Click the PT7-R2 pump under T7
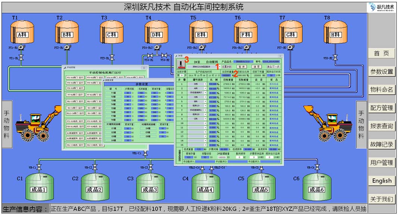The width and height of the screenshot is (399, 215). tap(290, 47)
